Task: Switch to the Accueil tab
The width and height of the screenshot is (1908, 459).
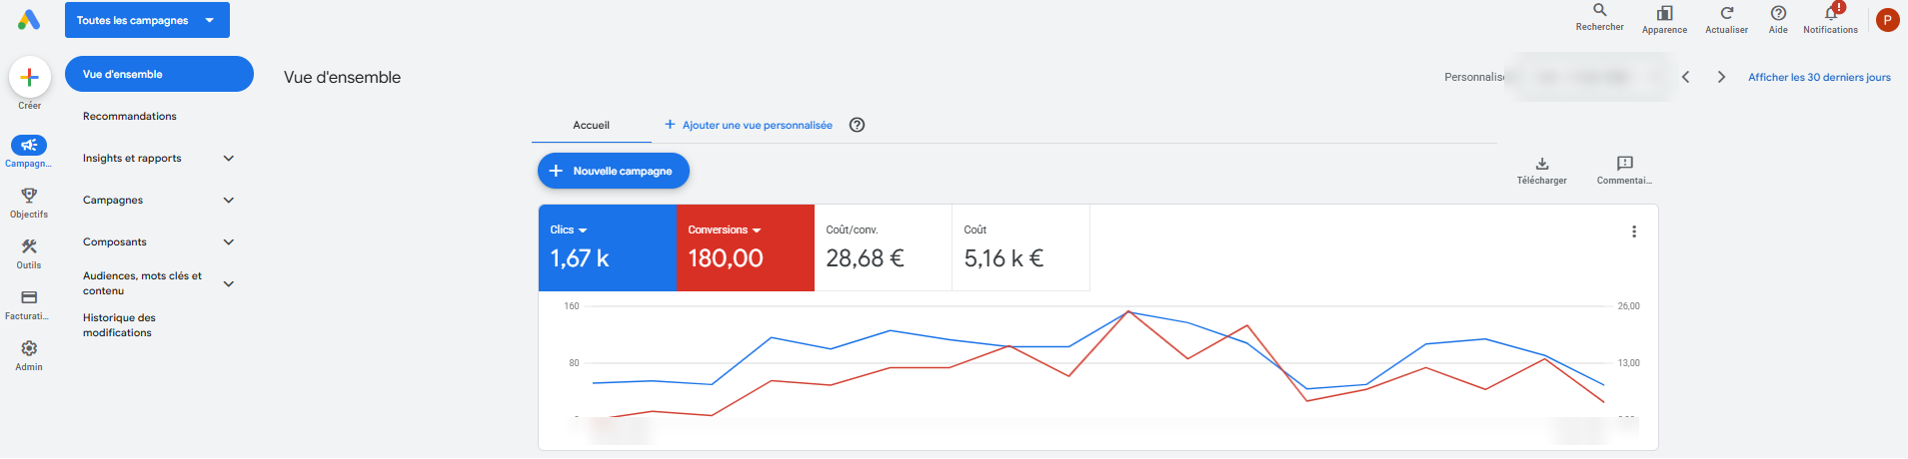Action: [x=591, y=125]
